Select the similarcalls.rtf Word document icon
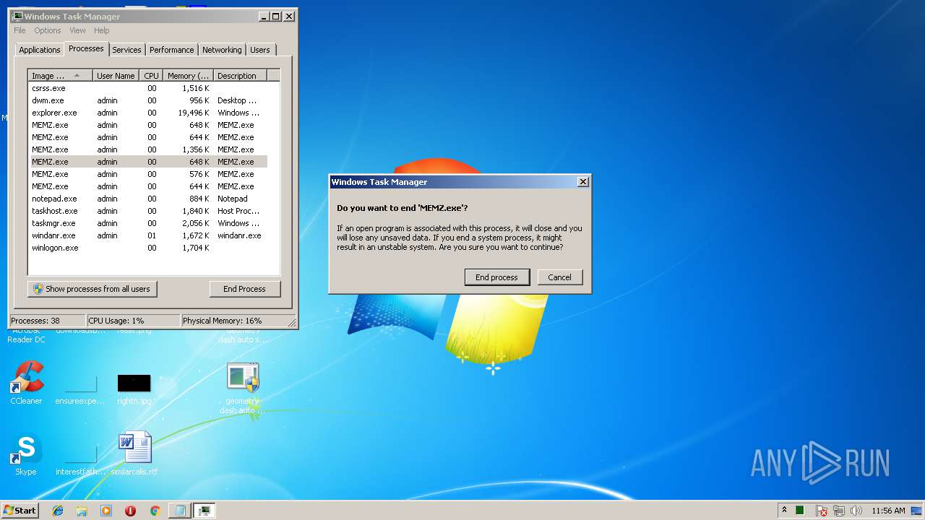The image size is (925, 520). tap(134, 454)
